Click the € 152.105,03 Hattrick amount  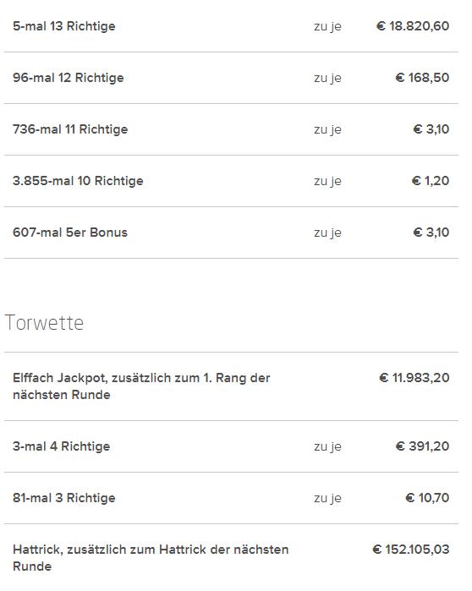click(411, 550)
